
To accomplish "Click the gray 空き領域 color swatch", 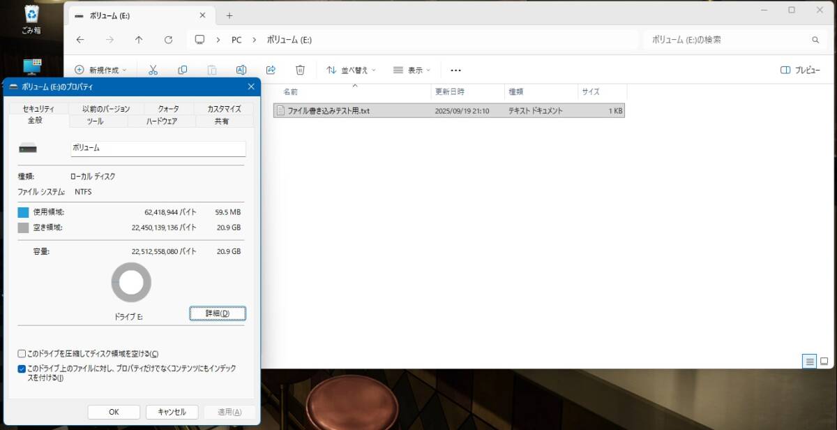I will point(23,228).
